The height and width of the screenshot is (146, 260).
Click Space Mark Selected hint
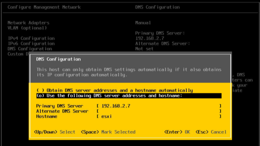[108, 132]
